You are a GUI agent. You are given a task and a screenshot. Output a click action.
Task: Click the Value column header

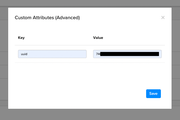[x=98, y=38]
